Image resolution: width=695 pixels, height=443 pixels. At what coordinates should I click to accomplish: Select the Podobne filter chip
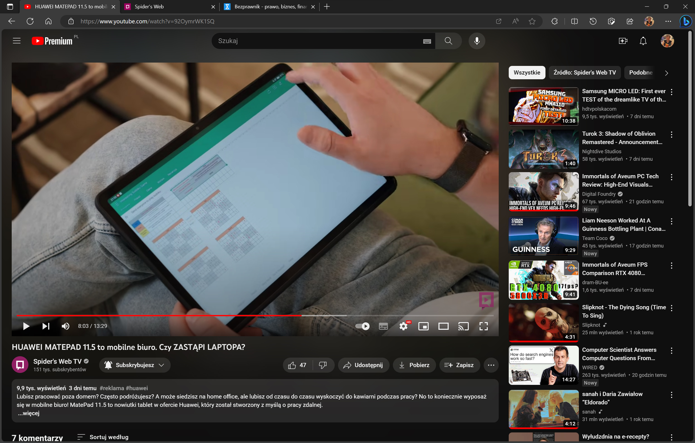pyautogui.click(x=641, y=73)
